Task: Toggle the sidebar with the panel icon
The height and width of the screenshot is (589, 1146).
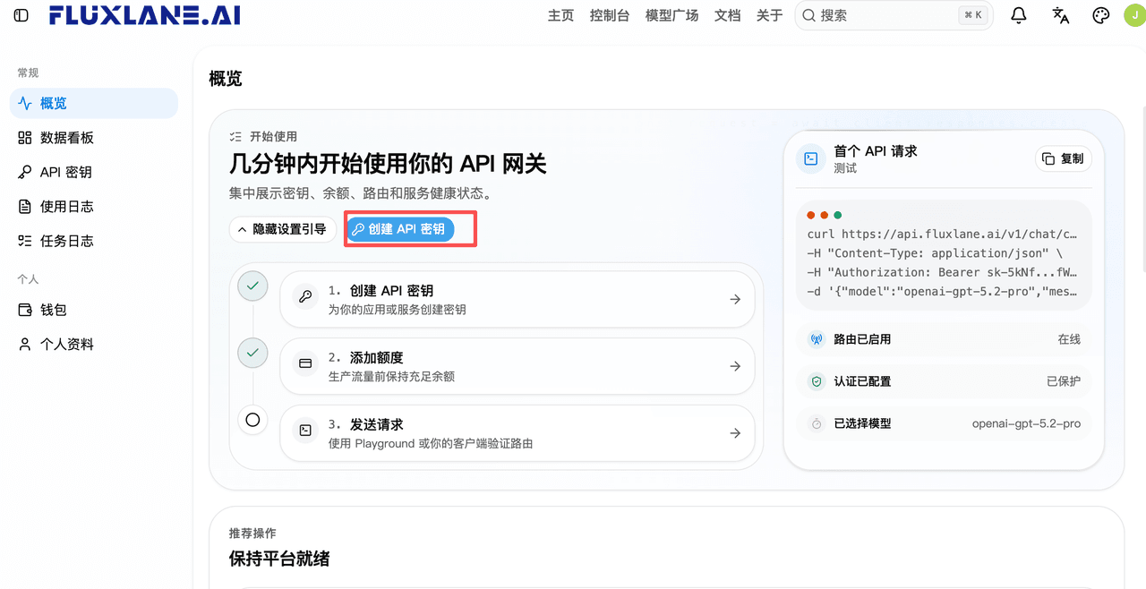Action: pyautogui.click(x=21, y=15)
